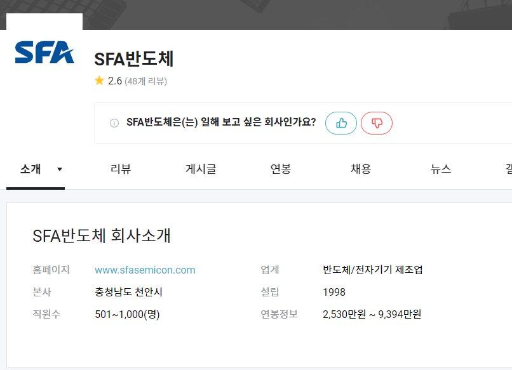Go to the 연봉 tab
Image resolution: width=512 pixels, height=370 pixels.
coord(281,169)
